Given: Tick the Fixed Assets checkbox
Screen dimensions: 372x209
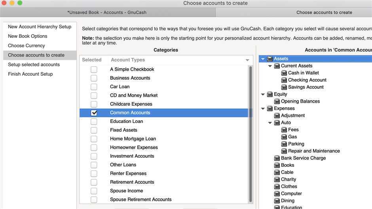Looking at the screenshot, I should 94,130.
